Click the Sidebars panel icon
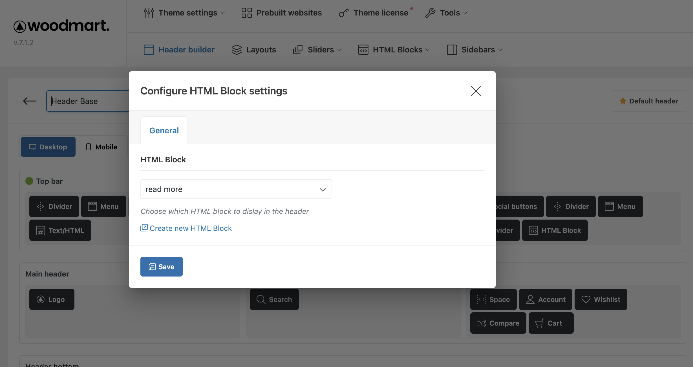The height and width of the screenshot is (367, 693). [x=452, y=50]
